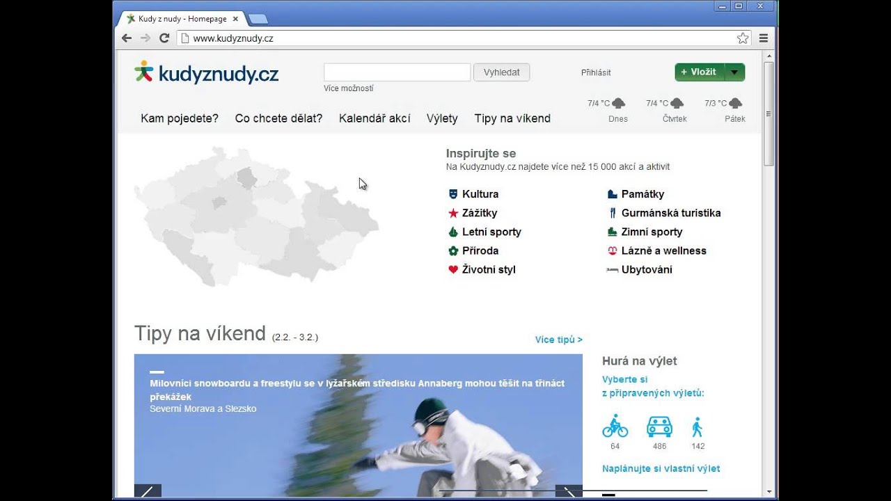This screenshot has height=501, width=891.
Task: Click the Severní Morava a Slezsko text
Action: pyautogui.click(x=203, y=408)
